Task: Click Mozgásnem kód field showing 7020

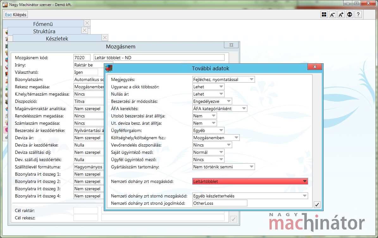Action: click(x=82, y=58)
